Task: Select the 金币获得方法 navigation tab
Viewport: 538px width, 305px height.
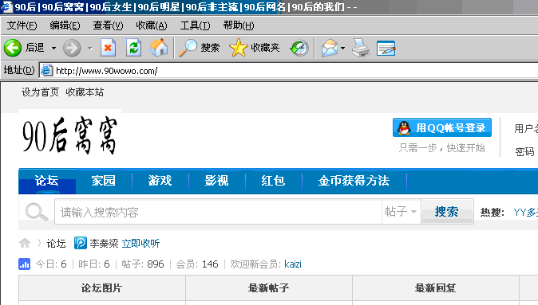Action: (x=354, y=181)
